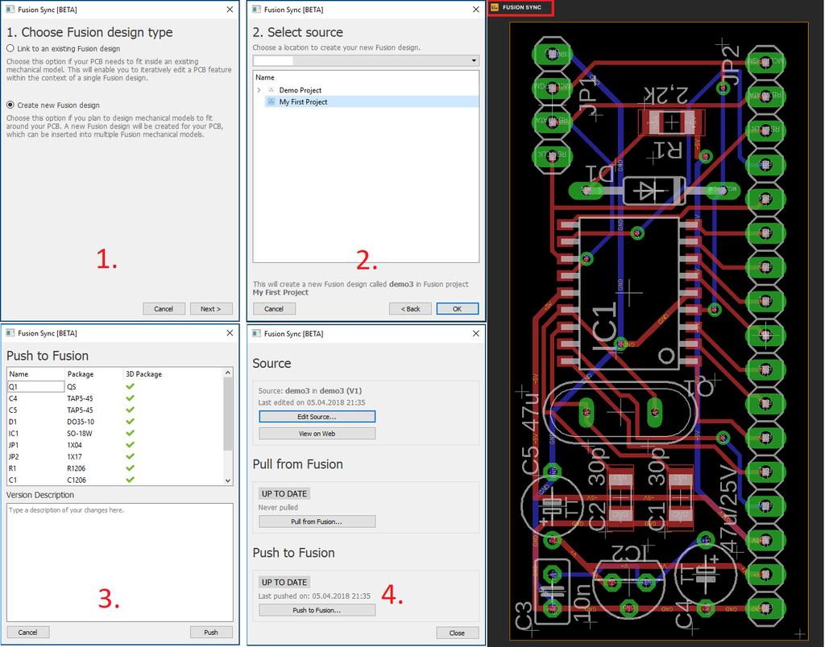Click the 'Next >' button

pyautogui.click(x=211, y=308)
